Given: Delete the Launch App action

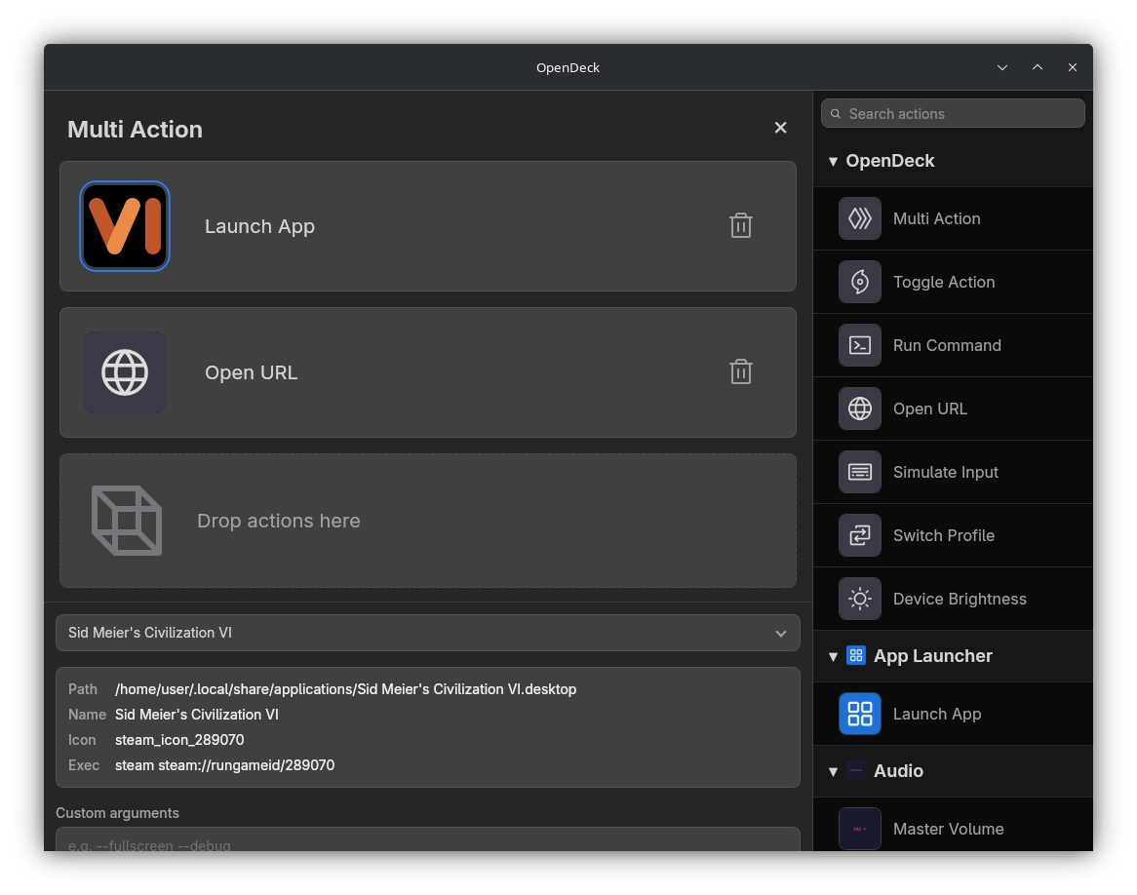Looking at the screenshot, I should tap(740, 225).
